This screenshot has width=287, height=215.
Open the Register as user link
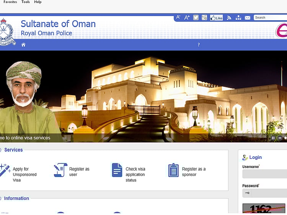[x=79, y=172]
